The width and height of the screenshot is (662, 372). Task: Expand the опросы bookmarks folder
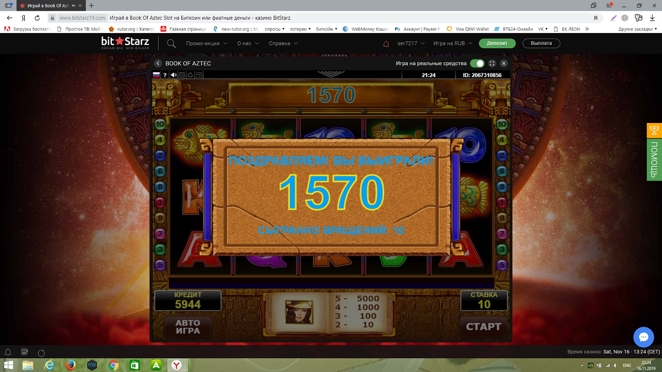275,29
